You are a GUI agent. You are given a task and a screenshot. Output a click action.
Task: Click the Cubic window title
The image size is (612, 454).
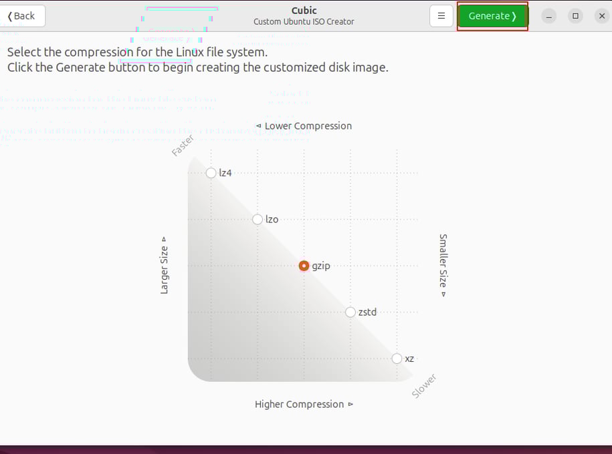click(304, 10)
